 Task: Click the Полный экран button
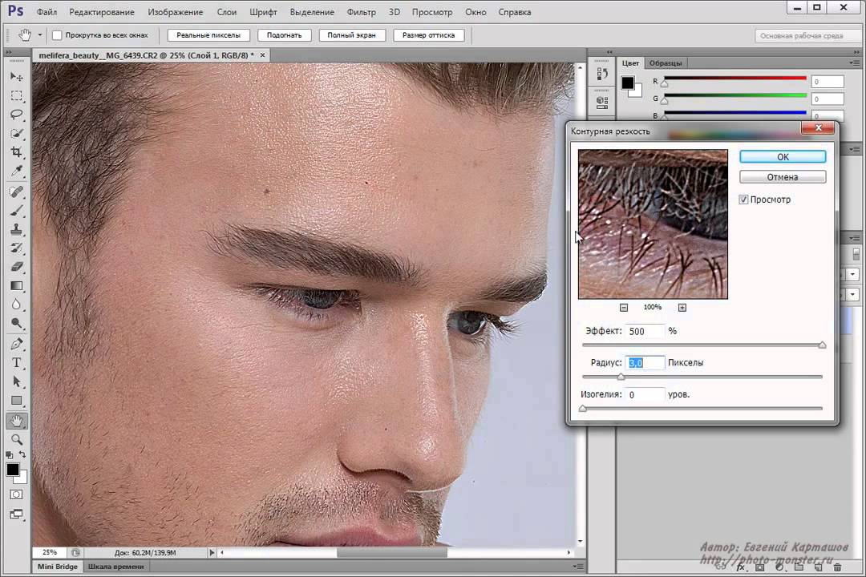click(x=351, y=35)
